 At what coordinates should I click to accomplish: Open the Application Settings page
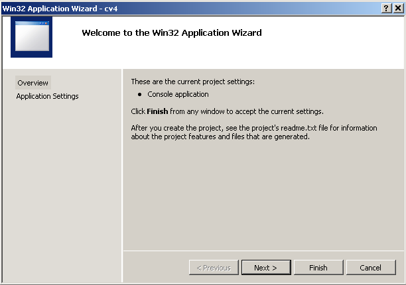tap(47, 96)
